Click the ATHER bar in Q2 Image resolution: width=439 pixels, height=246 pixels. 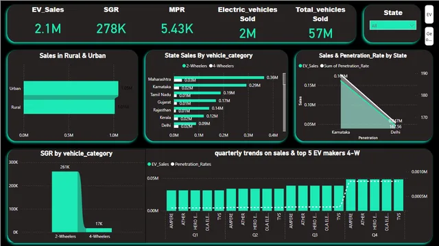tap(243, 200)
